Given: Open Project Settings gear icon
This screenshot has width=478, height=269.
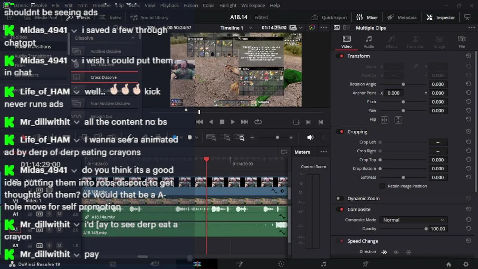Looking at the screenshot, I should tap(466, 264).
